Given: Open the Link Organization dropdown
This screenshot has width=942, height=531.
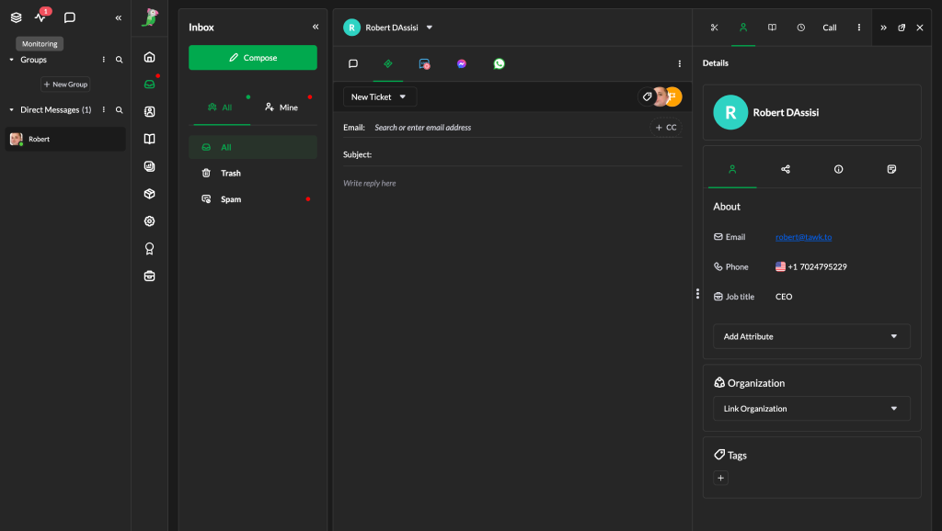Looking at the screenshot, I should (811, 409).
